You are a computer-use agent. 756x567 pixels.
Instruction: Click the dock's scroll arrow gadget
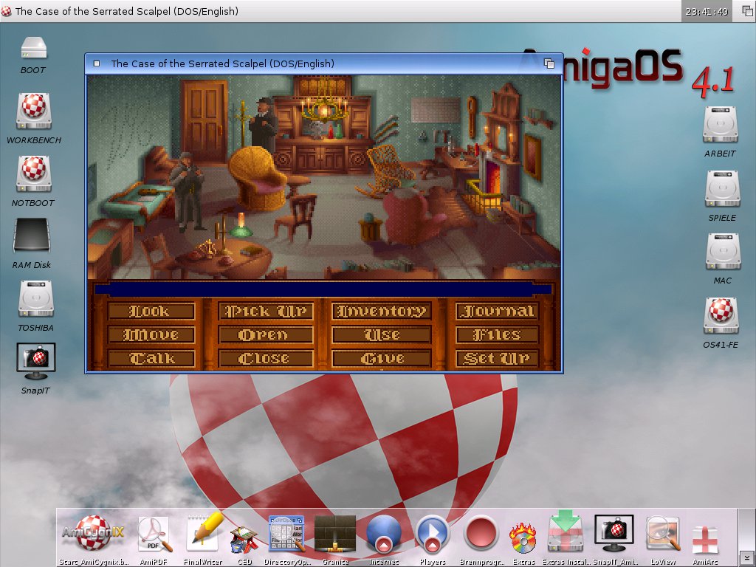click(x=747, y=559)
